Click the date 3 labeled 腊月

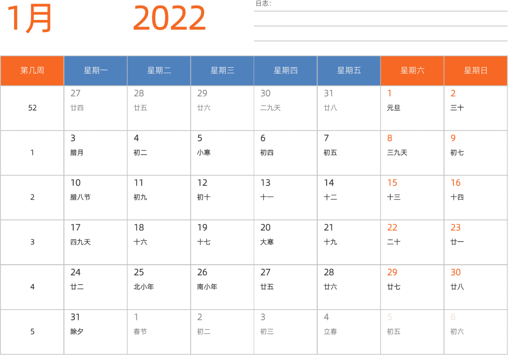click(96, 153)
